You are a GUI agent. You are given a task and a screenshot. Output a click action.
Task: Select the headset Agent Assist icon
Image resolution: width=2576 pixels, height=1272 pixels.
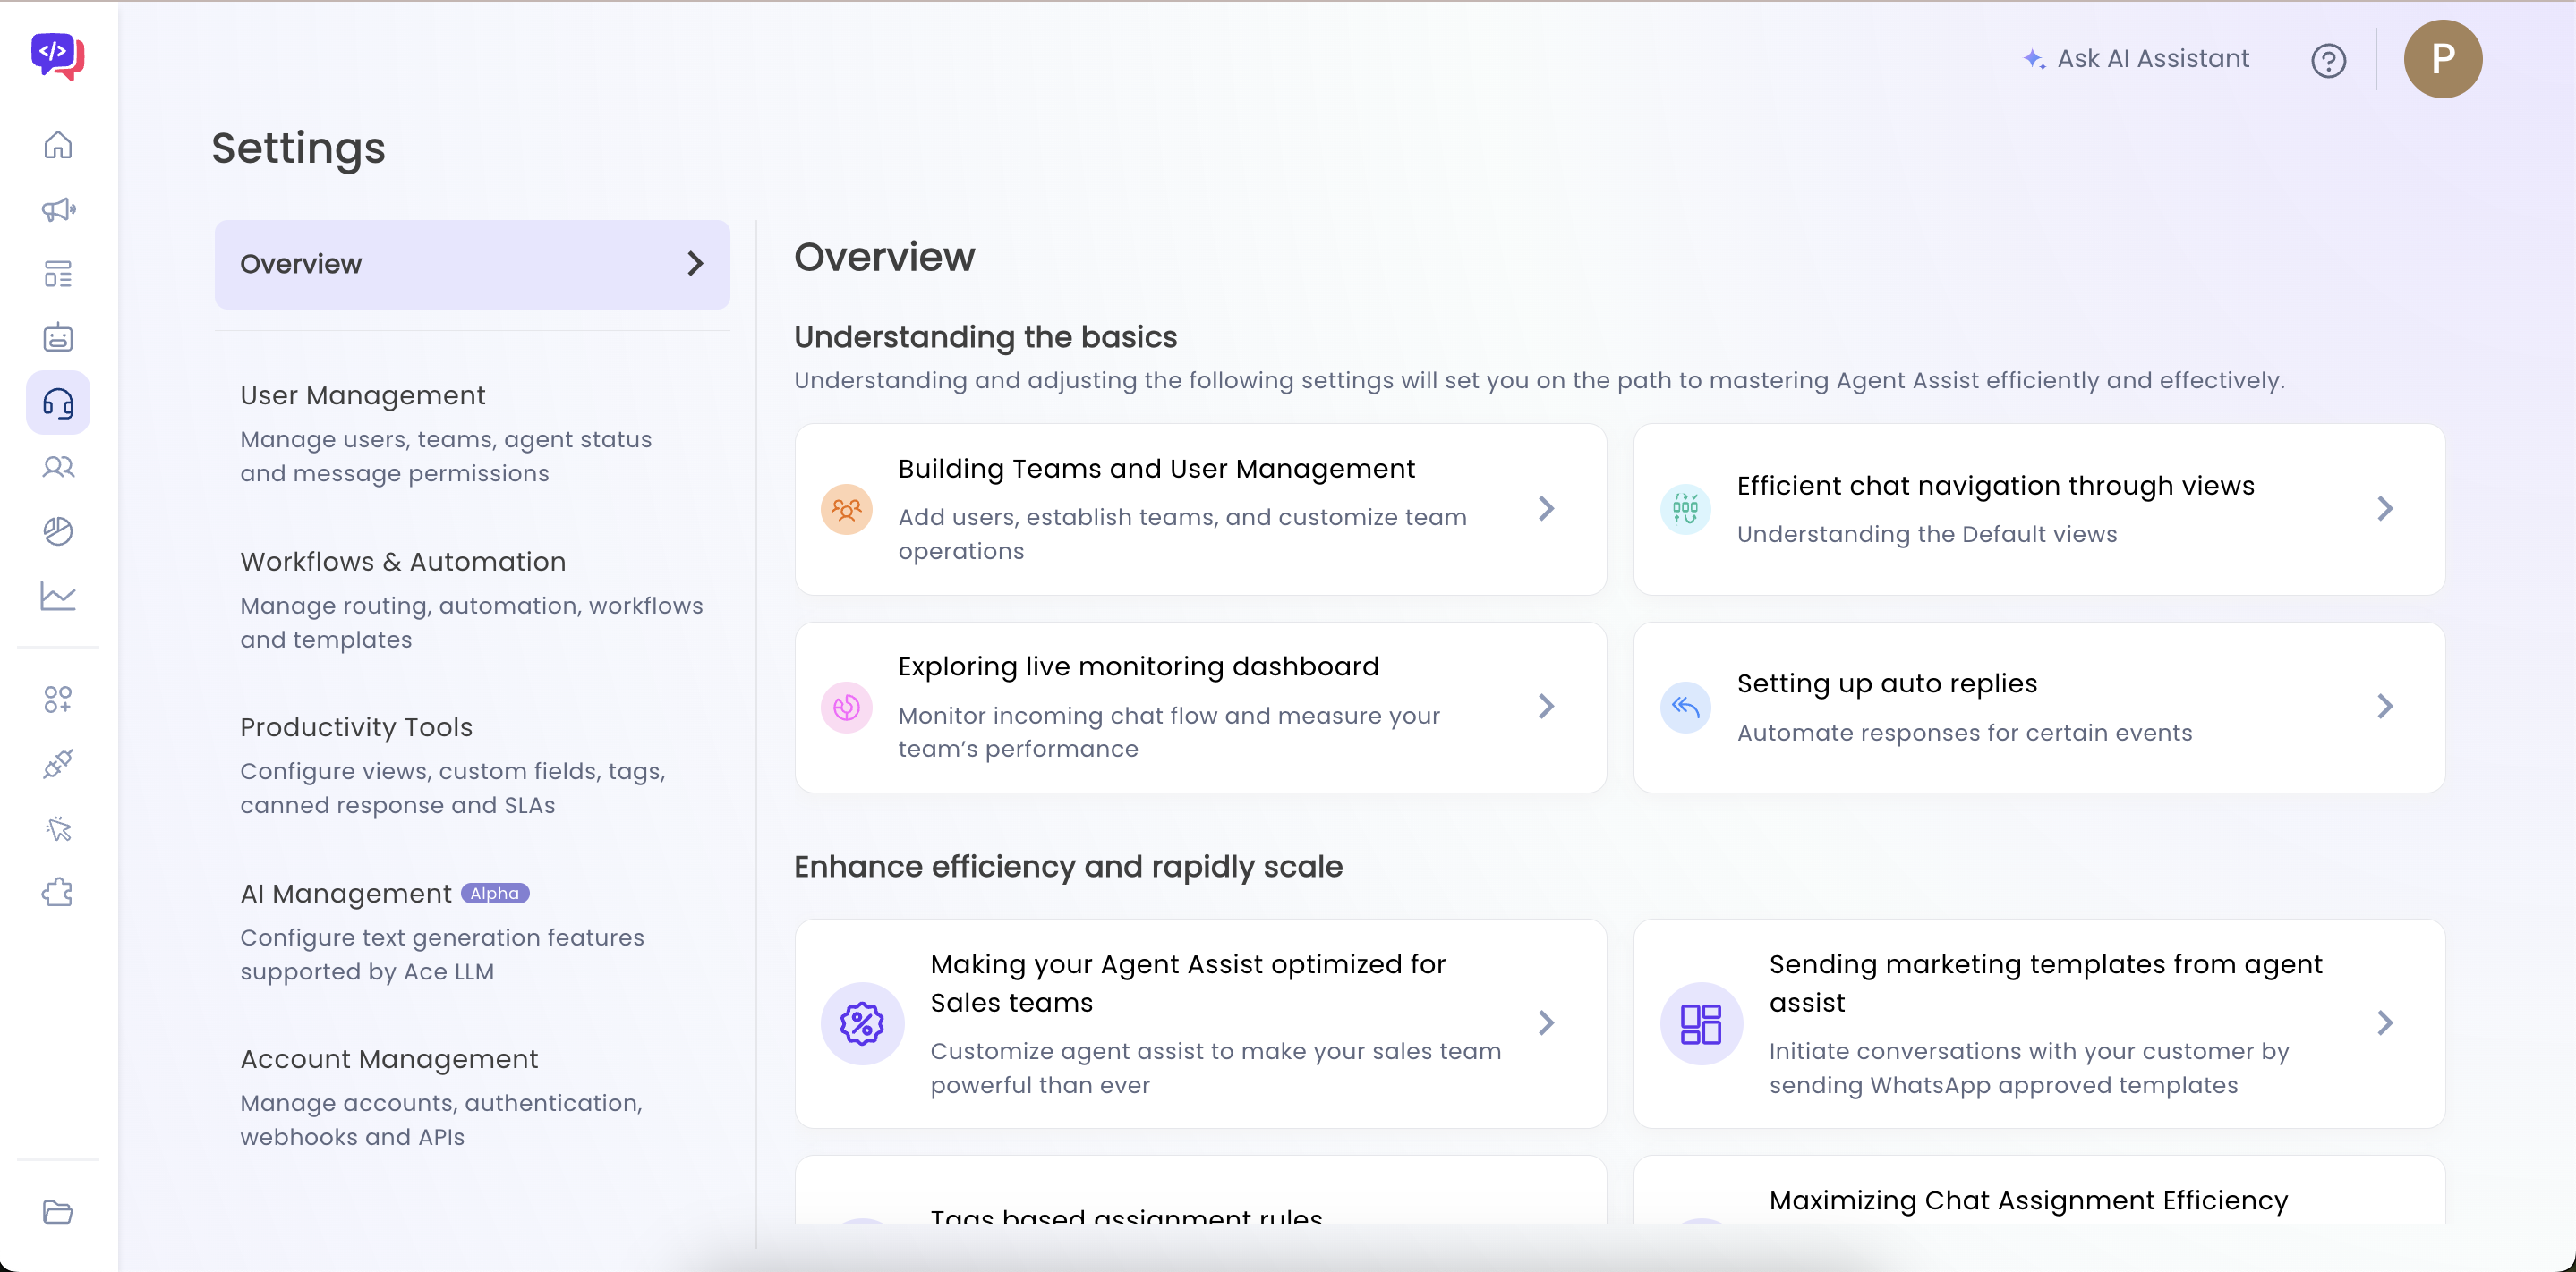coord(58,403)
